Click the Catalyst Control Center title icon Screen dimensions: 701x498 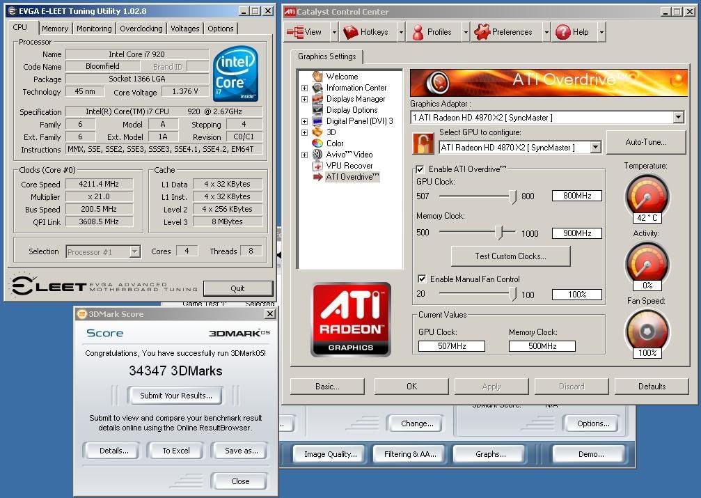(290, 12)
